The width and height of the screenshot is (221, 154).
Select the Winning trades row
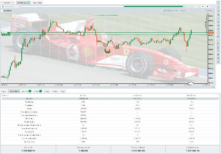pos(110,122)
